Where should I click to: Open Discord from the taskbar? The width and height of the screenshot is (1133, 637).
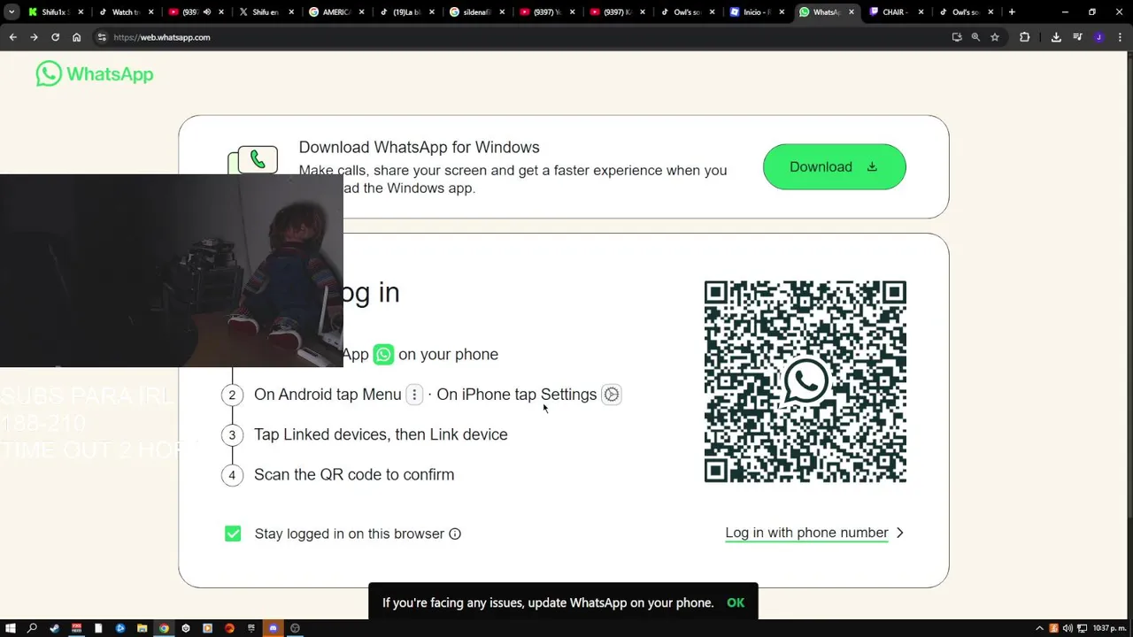(x=273, y=628)
